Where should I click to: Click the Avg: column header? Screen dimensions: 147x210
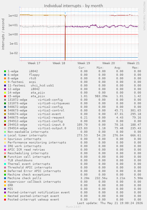pyautogui.click(x=118, y=68)
